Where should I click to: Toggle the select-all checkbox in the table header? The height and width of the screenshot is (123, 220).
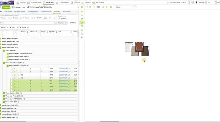1,34
